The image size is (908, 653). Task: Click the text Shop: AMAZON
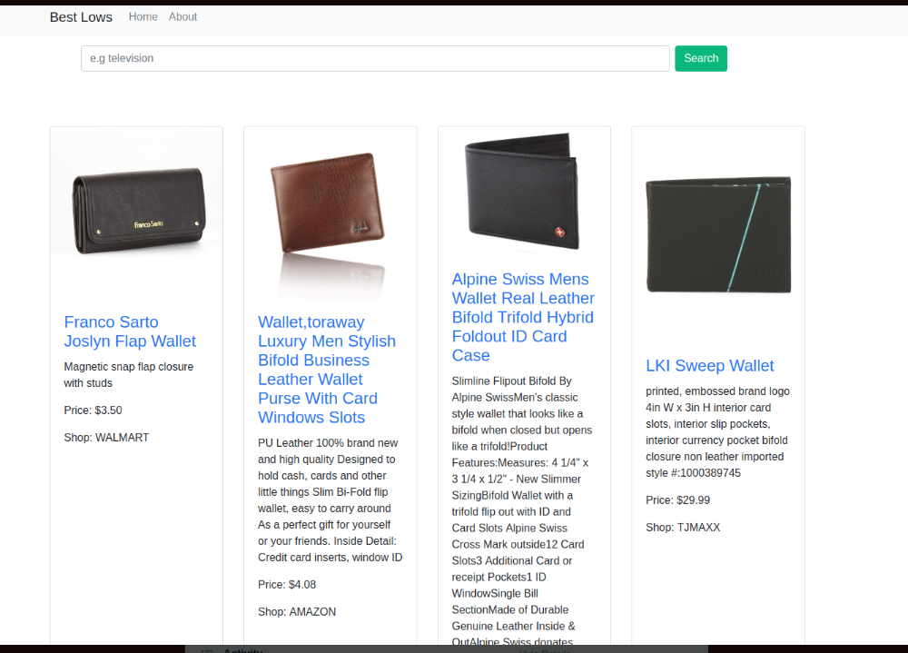297,612
